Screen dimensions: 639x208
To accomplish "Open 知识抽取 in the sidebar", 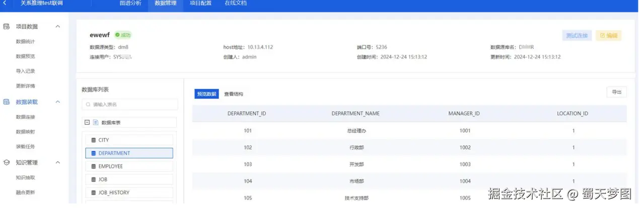I will [x=26, y=177].
